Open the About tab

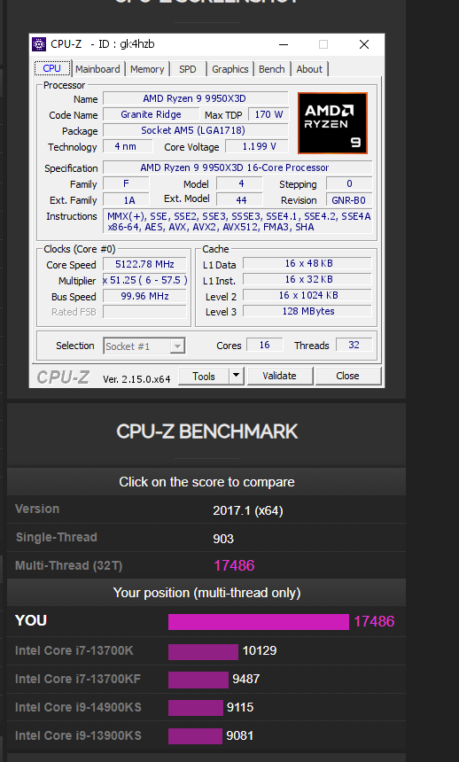[x=309, y=69]
